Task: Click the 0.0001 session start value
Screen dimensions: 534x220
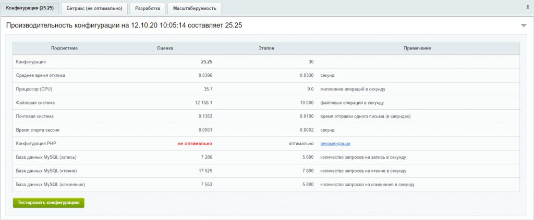Action: (205, 130)
